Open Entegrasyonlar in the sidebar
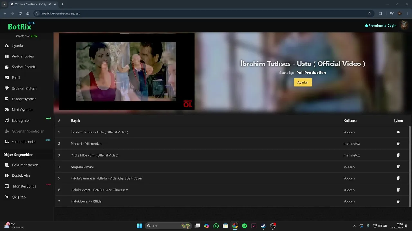 click(24, 99)
